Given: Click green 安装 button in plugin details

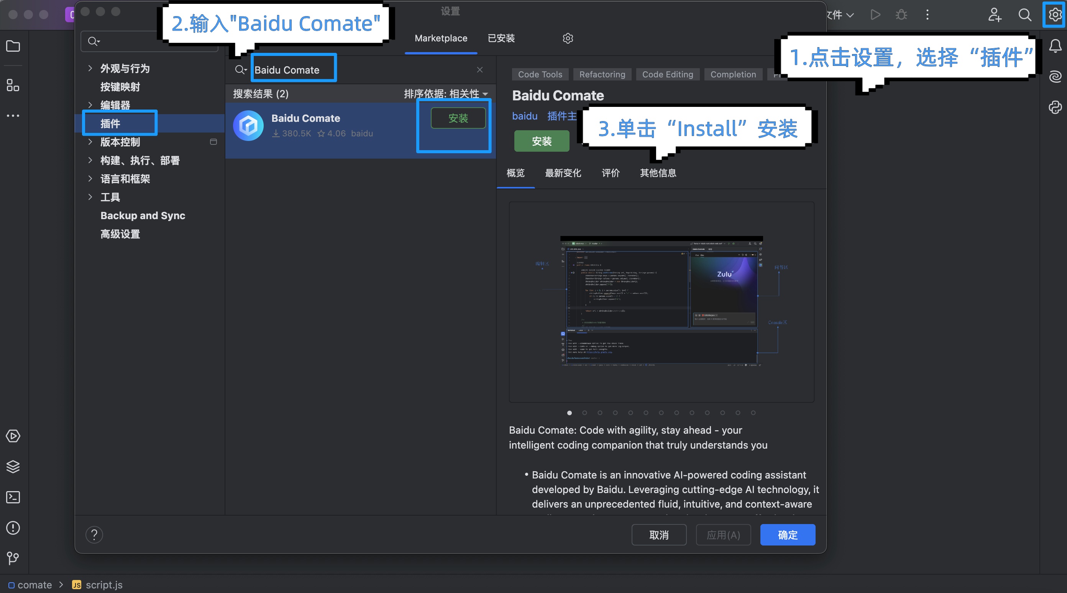Looking at the screenshot, I should coord(542,141).
